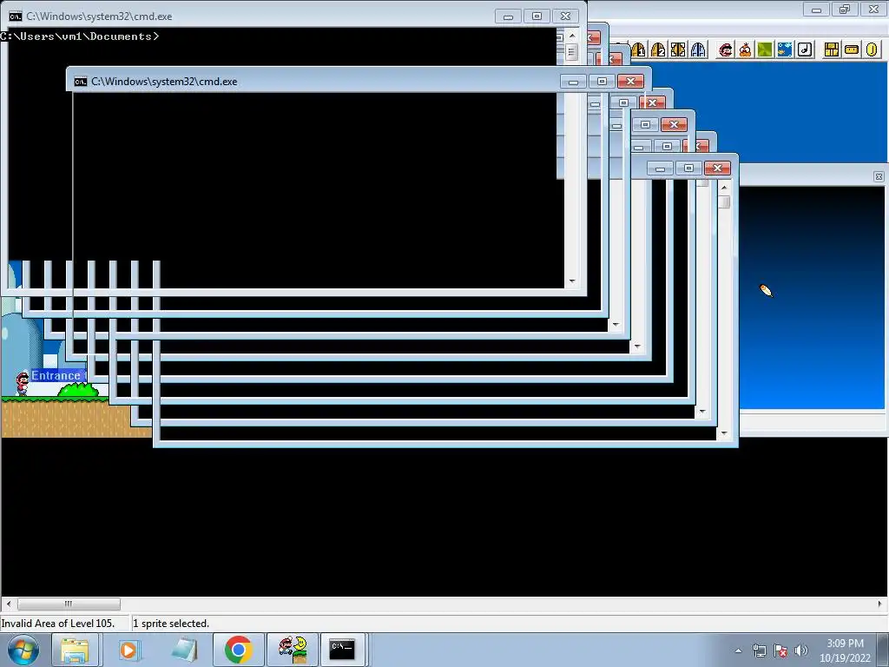Click the door icon labeled 2 in toolbar
The image size is (889, 667).
(658, 50)
